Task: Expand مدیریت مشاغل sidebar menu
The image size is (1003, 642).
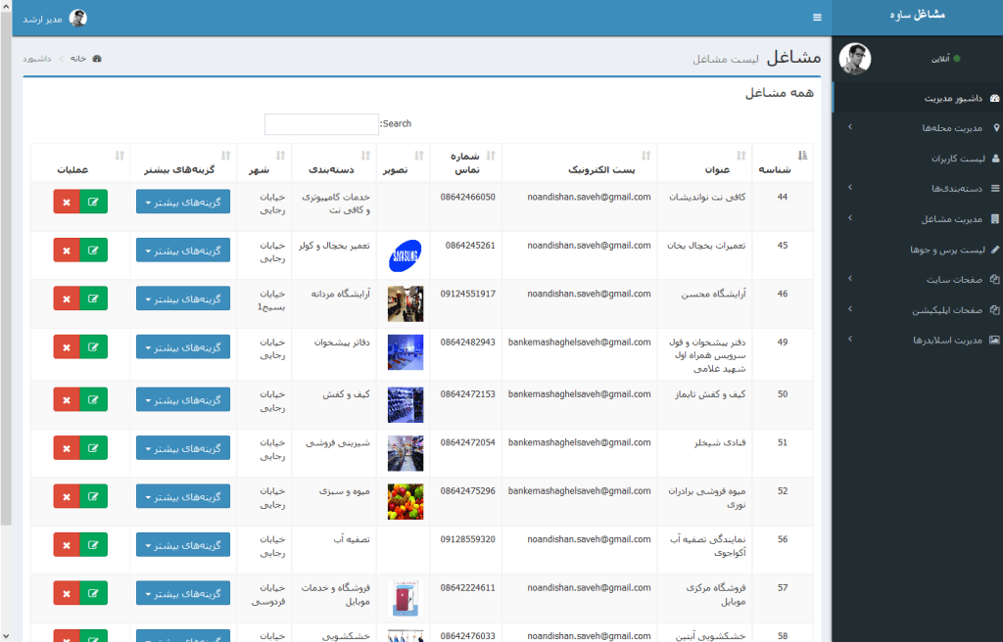Action: tap(918, 218)
